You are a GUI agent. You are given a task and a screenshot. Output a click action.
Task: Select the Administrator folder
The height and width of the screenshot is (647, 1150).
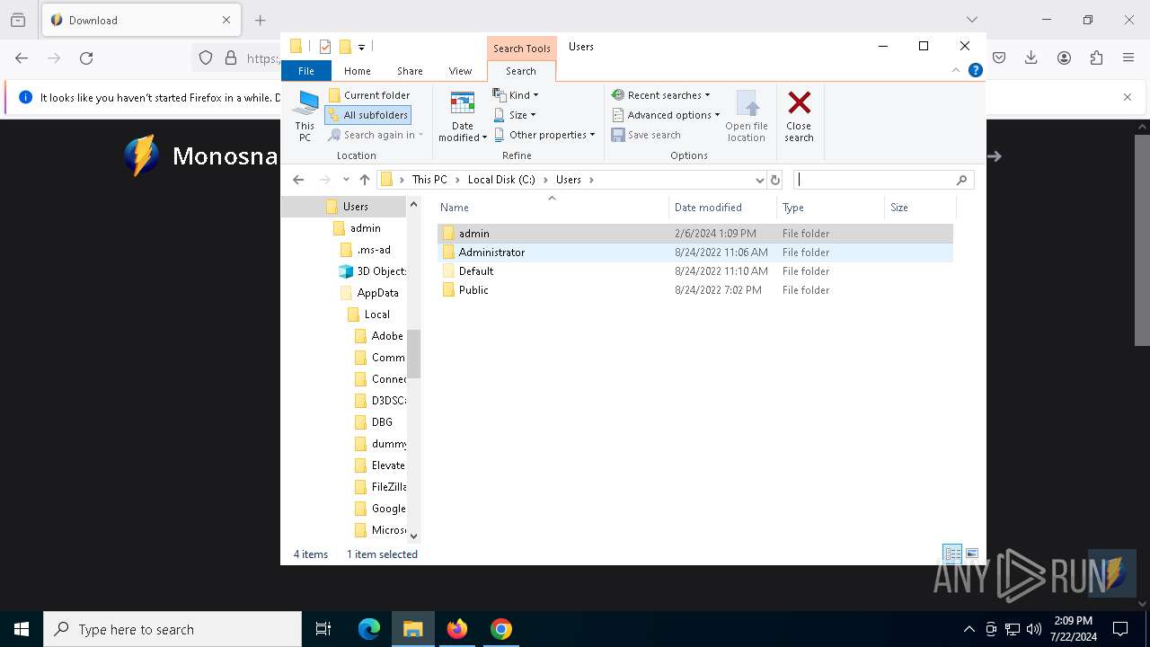pyautogui.click(x=695, y=253)
